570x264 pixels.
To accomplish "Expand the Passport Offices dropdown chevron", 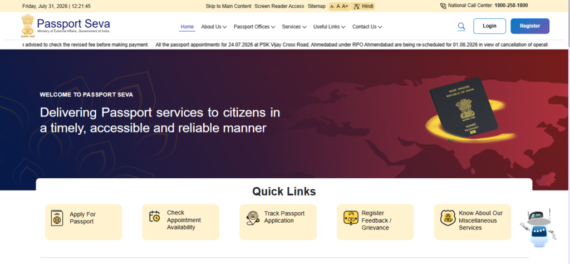I will coord(273,27).
